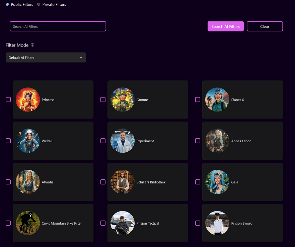This screenshot has width=295, height=247.
Task: Click the Gnome leprechaun avatar image
Action: click(x=123, y=100)
